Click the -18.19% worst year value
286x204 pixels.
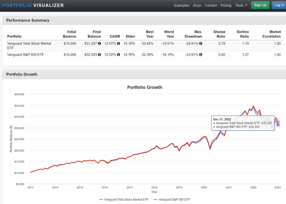[168, 55]
